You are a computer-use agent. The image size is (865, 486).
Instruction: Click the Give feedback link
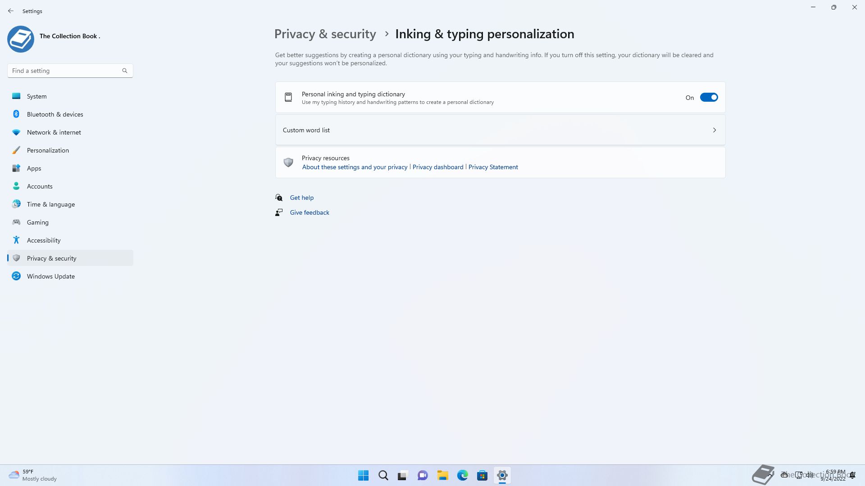pyautogui.click(x=309, y=212)
